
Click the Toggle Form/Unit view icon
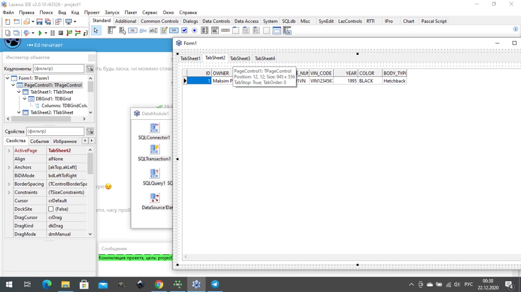point(58,22)
